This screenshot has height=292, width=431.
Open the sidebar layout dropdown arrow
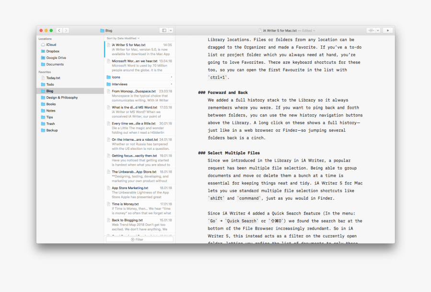[x=171, y=30]
